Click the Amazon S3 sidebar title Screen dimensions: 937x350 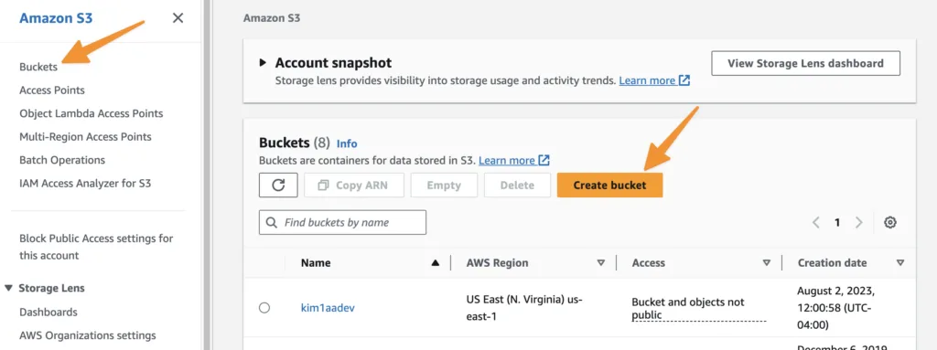tap(56, 18)
